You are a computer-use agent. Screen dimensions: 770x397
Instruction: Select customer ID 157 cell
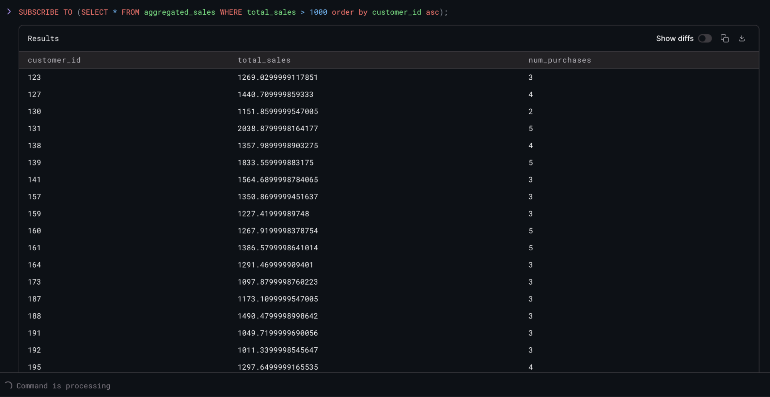tap(34, 197)
